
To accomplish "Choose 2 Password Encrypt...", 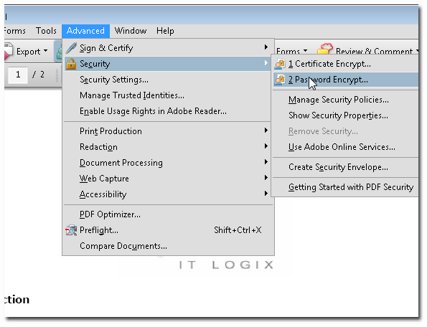I will [346, 80].
